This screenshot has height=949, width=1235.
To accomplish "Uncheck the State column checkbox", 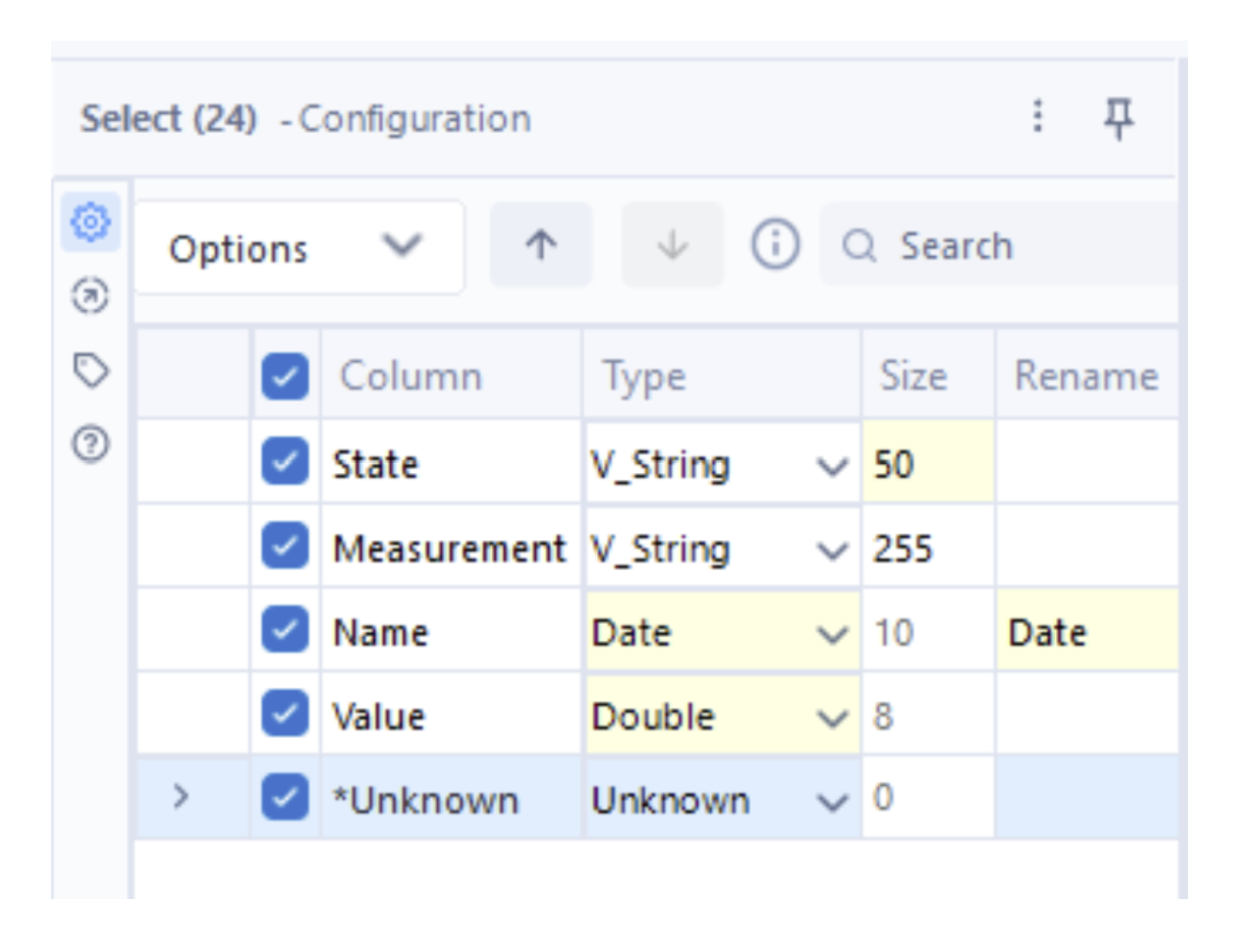I will 284,462.
